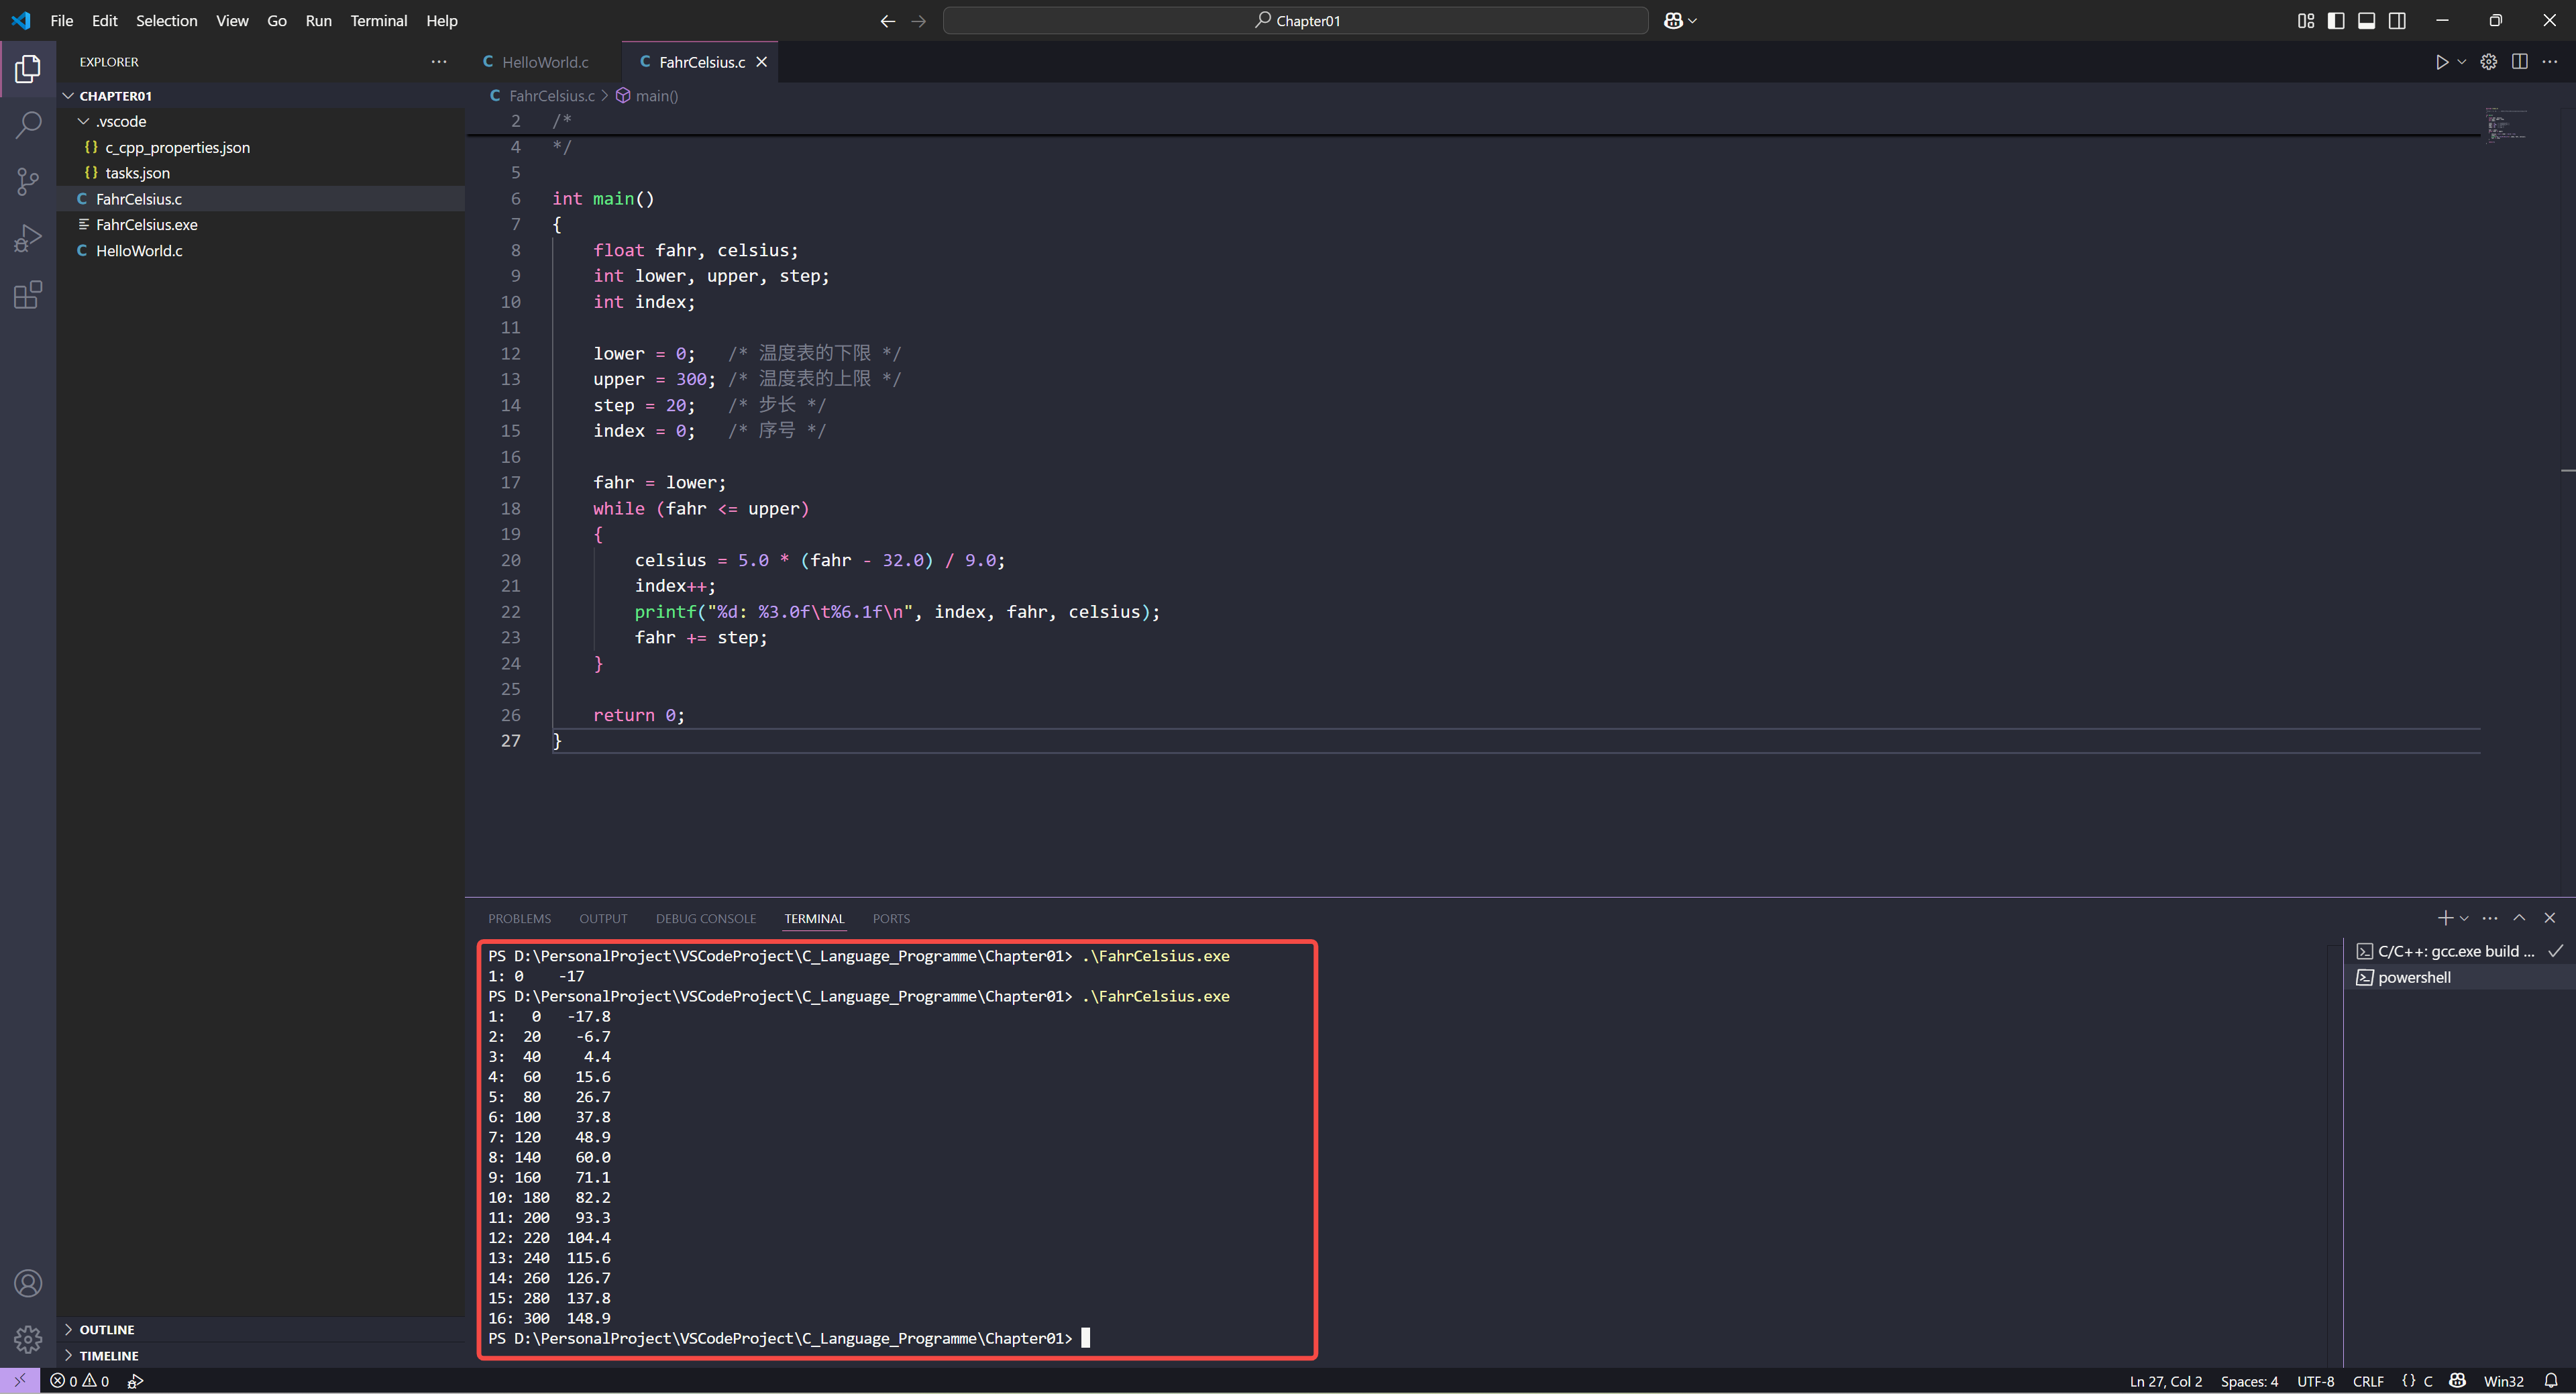Image resolution: width=2576 pixels, height=1394 pixels.
Task: Open the new terminal launch profile dropdown
Action: coord(2464,918)
